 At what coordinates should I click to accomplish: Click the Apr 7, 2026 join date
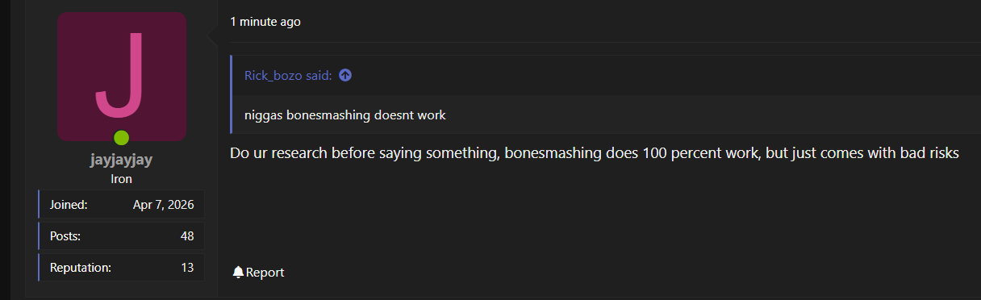point(163,205)
